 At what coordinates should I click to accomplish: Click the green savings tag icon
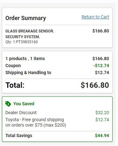8,104
